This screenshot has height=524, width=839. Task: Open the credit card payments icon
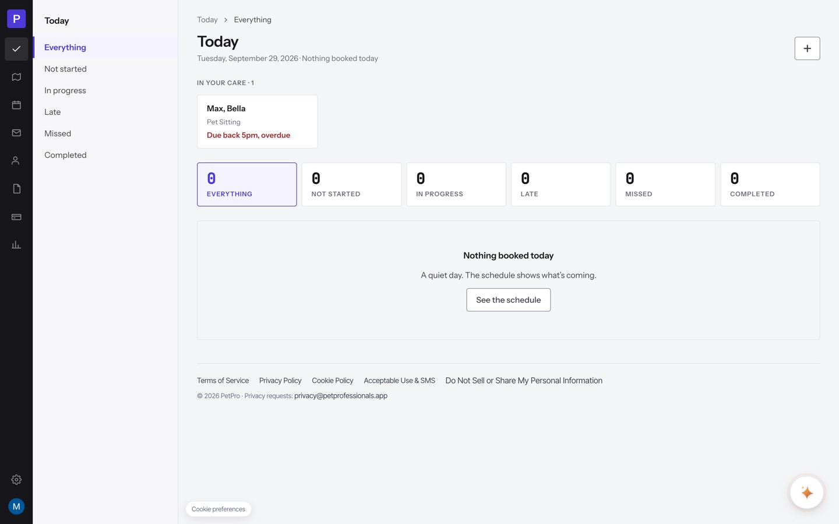[x=16, y=217]
